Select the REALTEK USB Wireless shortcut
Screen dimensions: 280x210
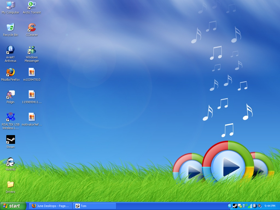[x=10, y=121]
